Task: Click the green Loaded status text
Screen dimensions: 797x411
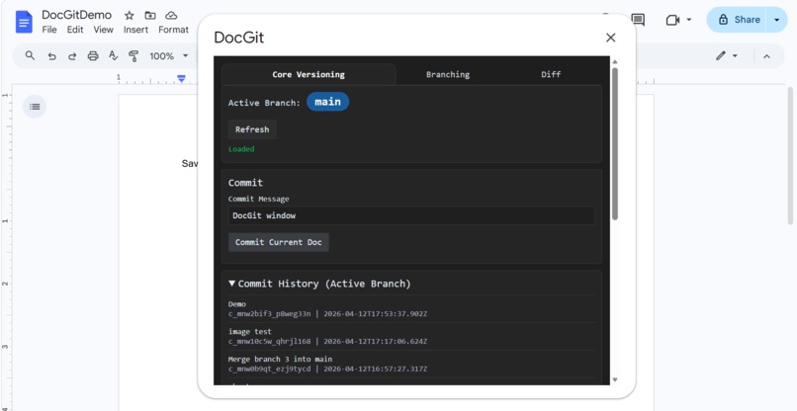Action: (241, 149)
